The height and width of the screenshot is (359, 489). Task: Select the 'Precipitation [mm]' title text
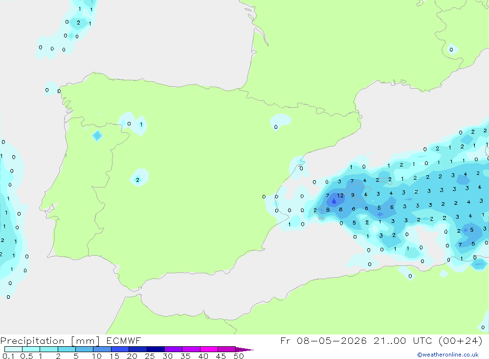pos(50,341)
